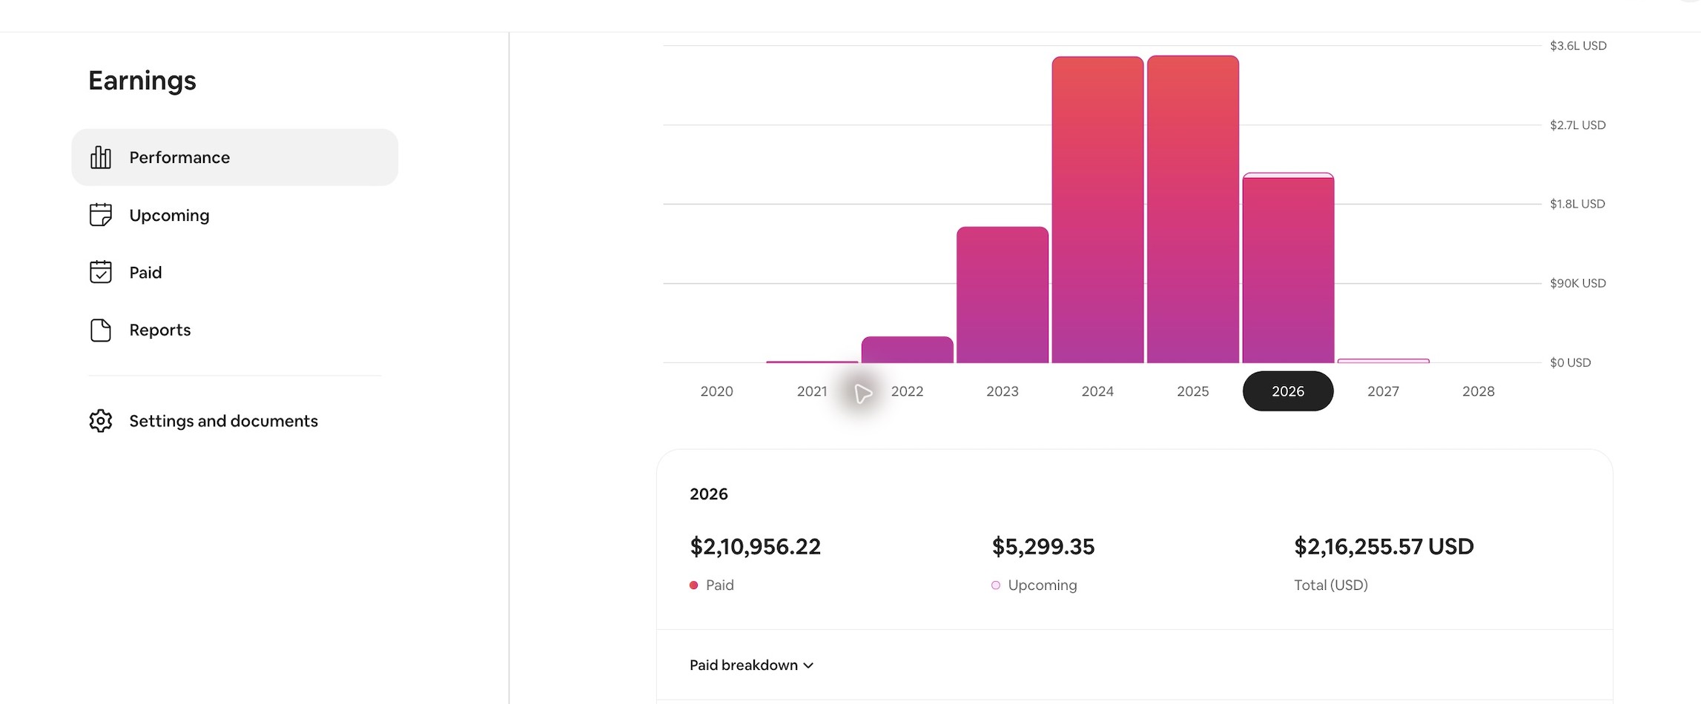Image resolution: width=1701 pixels, height=704 pixels.
Task: Select the year 2020 on chart axis
Action: point(716,391)
